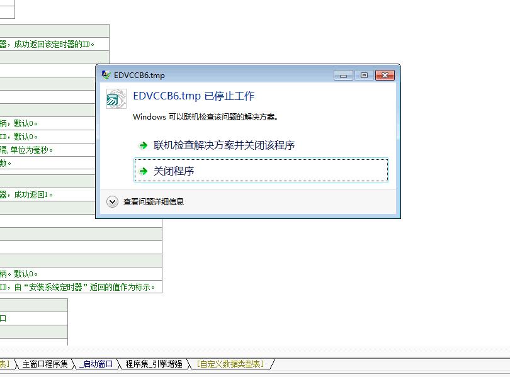510x377 pixels.
Task: Maximize the EDVCCB6.tmp error dialog
Action: click(364, 76)
